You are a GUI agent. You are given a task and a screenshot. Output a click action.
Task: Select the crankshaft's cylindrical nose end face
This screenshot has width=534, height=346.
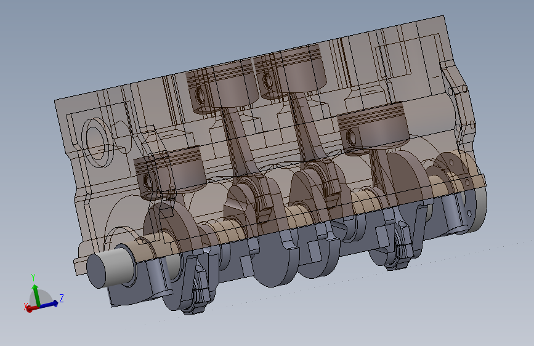(x=95, y=272)
